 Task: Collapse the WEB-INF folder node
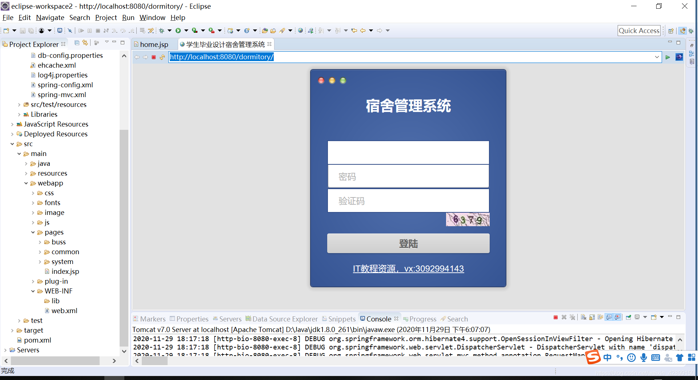click(x=33, y=291)
